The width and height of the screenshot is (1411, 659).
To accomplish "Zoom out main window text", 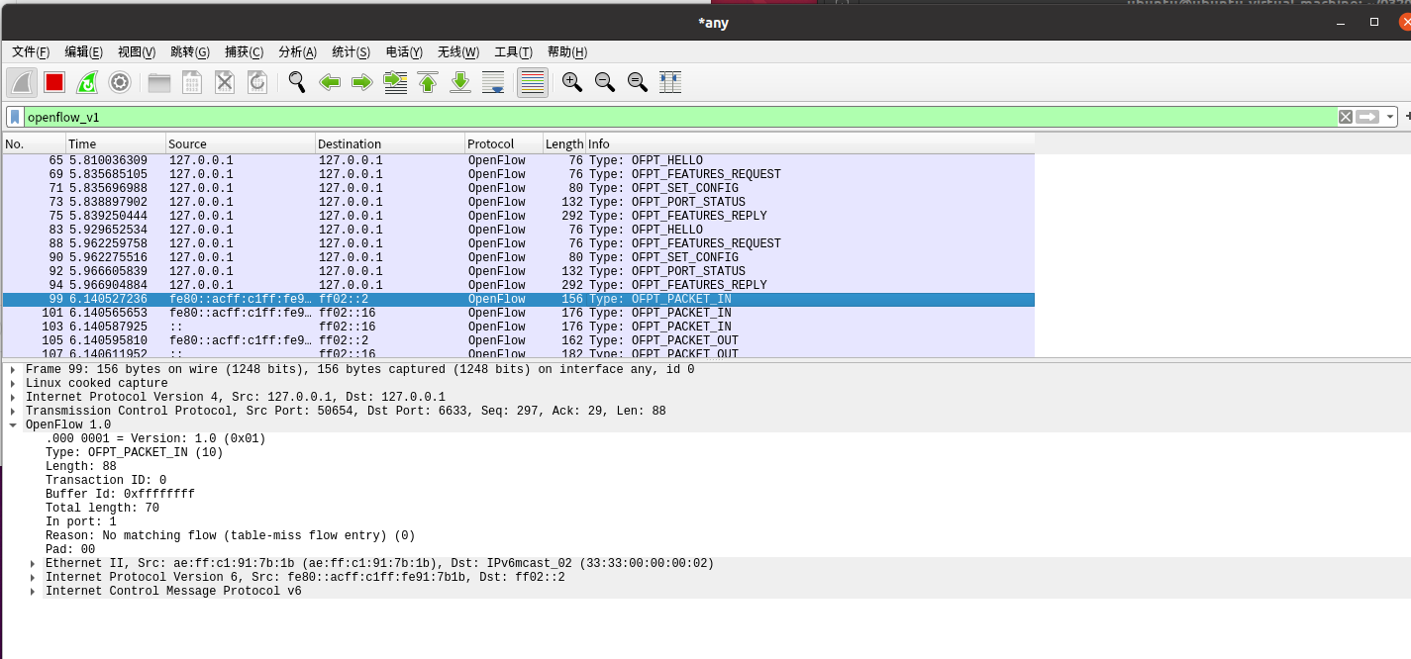I will 605,82.
